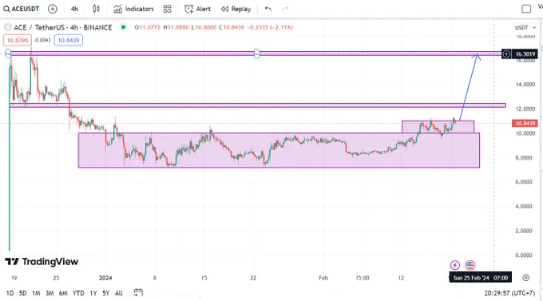Set range to 1D
This screenshot has width=543, height=301.
pos(10,293)
